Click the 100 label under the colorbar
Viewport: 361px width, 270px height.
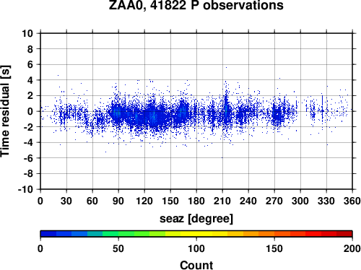click(x=196, y=248)
